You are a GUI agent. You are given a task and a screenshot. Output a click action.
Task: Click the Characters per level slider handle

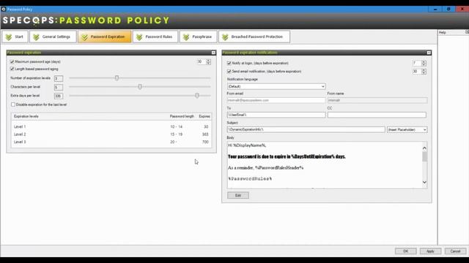(140, 87)
